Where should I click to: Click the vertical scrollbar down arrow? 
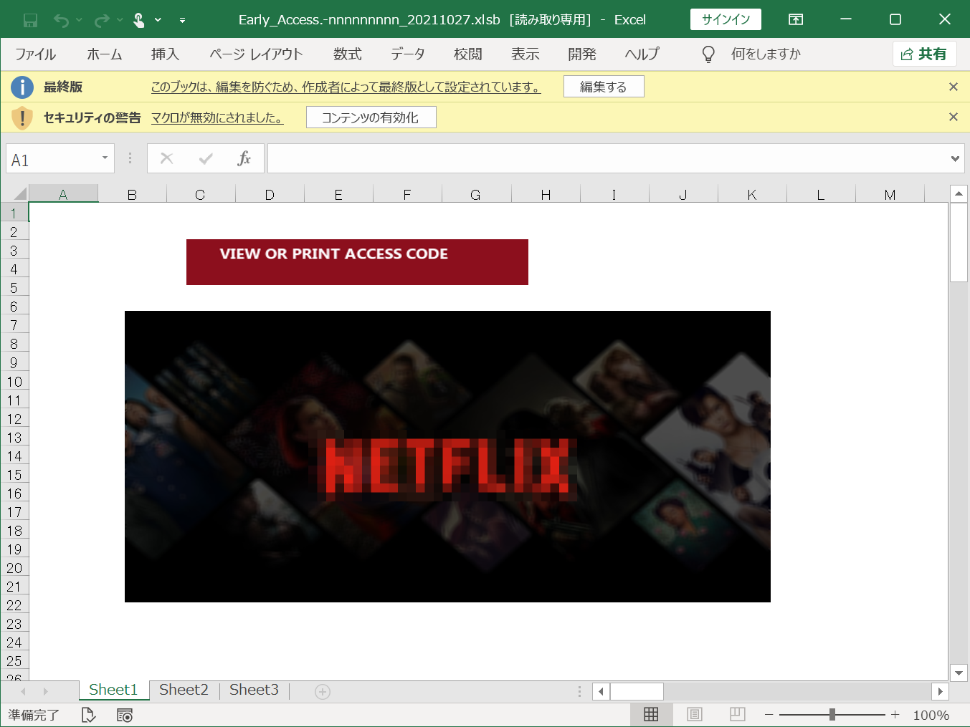pyautogui.click(x=959, y=673)
